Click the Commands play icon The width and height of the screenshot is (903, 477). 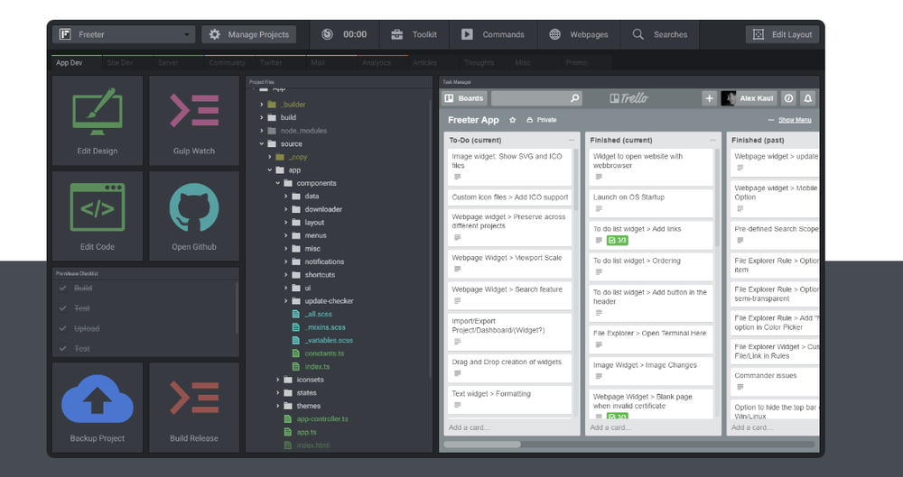click(467, 34)
